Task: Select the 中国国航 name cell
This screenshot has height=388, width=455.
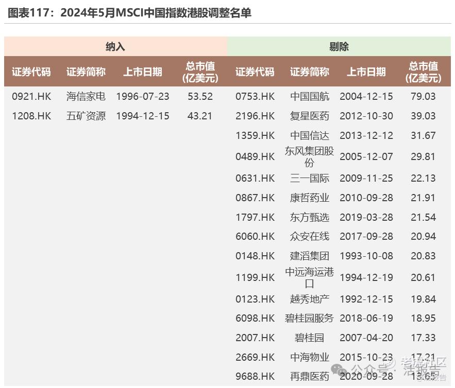Action: tap(310, 96)
